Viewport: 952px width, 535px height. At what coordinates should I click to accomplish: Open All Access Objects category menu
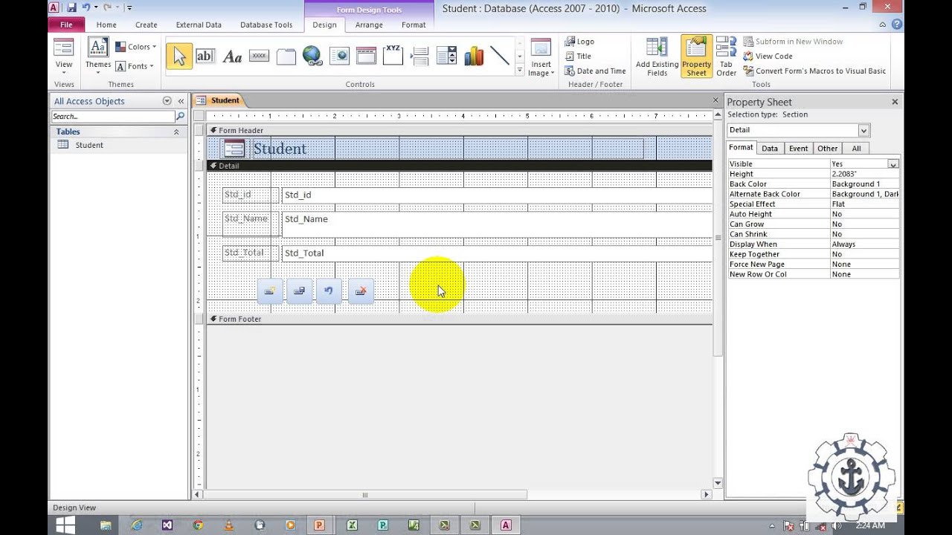[x=167, y=101]
